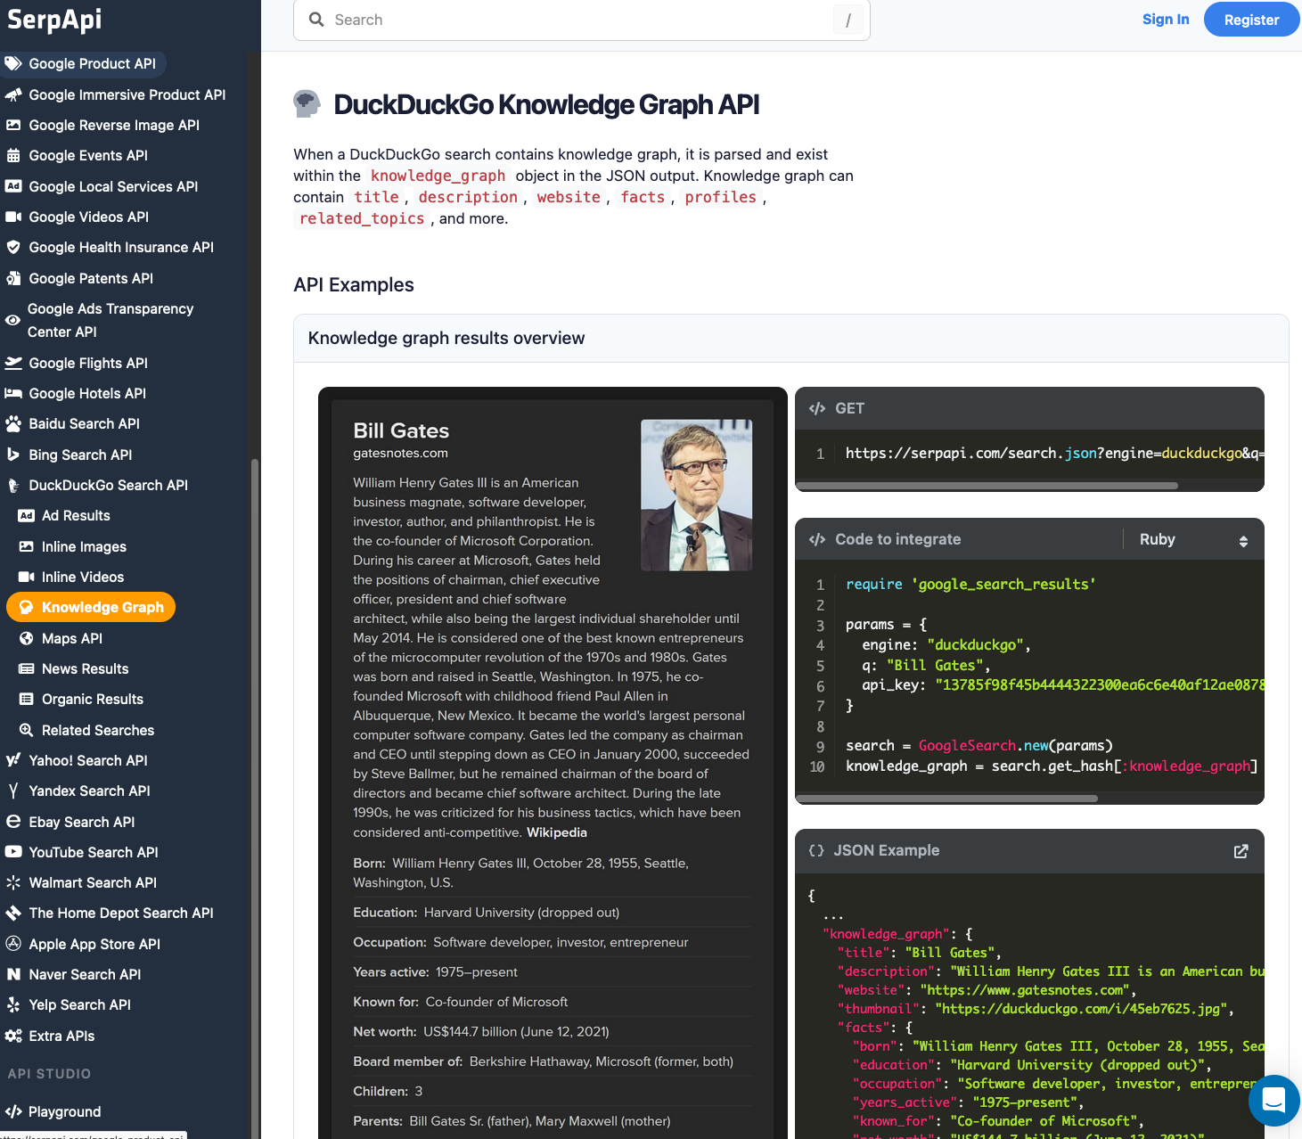The width and height of the screenshot is (1302, 1139).
Task: Open Playground under API Studio
Action: click(64, 1111)
